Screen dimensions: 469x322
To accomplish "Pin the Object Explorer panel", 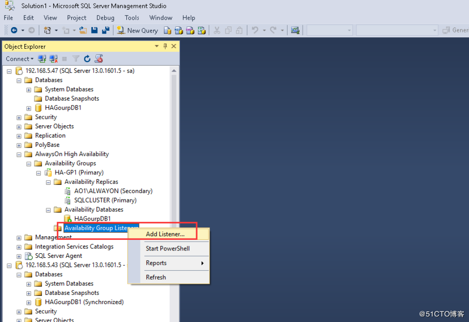I will click(165, 46).
